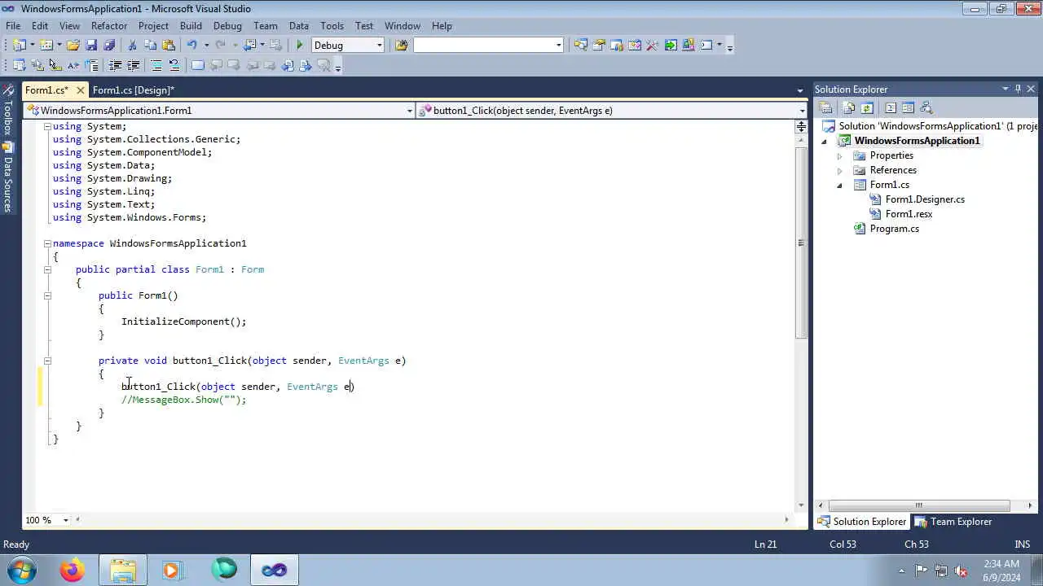Undo the last edit with the toolbar arrow
Image resolution: width=1043 pixels, height=586 pixels.
[x=191, y=46]
